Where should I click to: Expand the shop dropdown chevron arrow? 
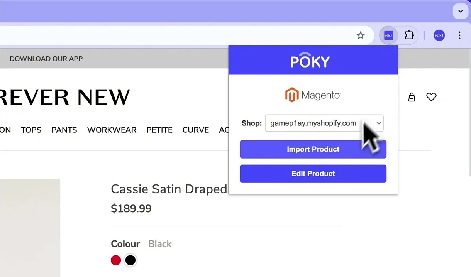point(378,123)
